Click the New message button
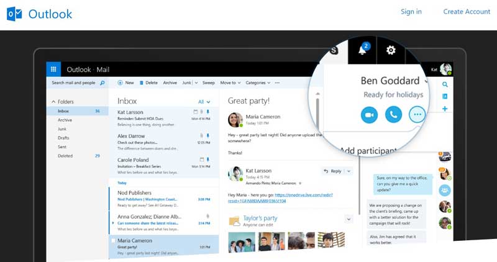Screen dimensions: 497x262 point(126,83)
